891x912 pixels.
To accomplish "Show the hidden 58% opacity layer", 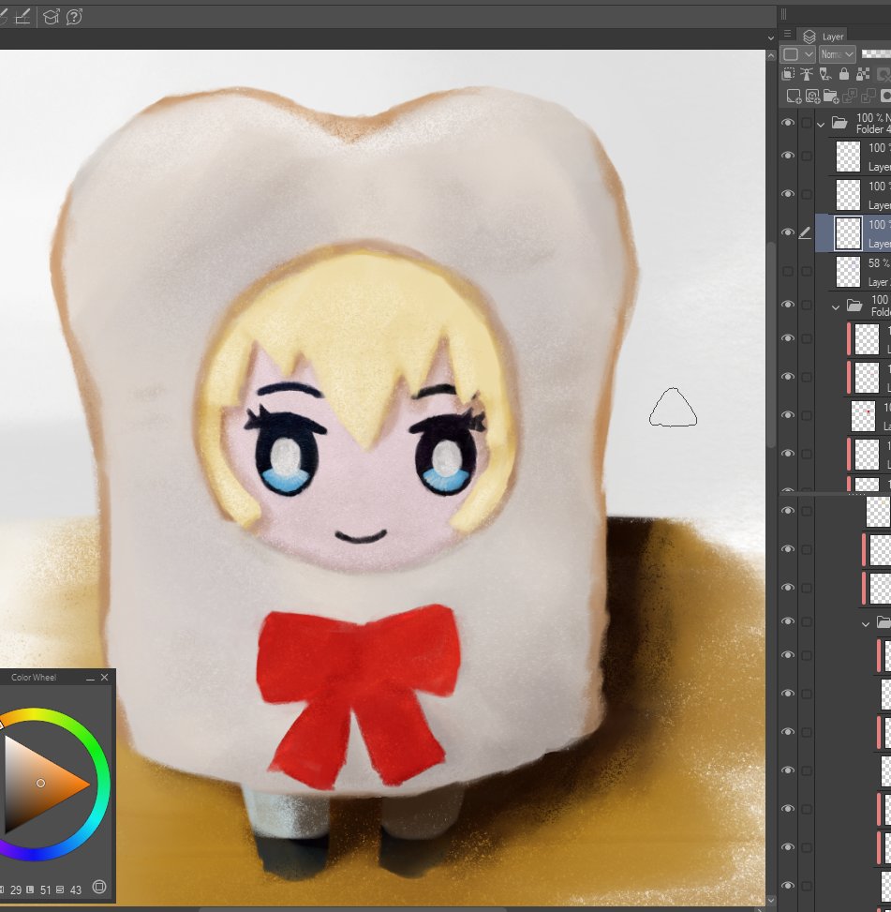I will pyautogui.click(x=788, y=271).
